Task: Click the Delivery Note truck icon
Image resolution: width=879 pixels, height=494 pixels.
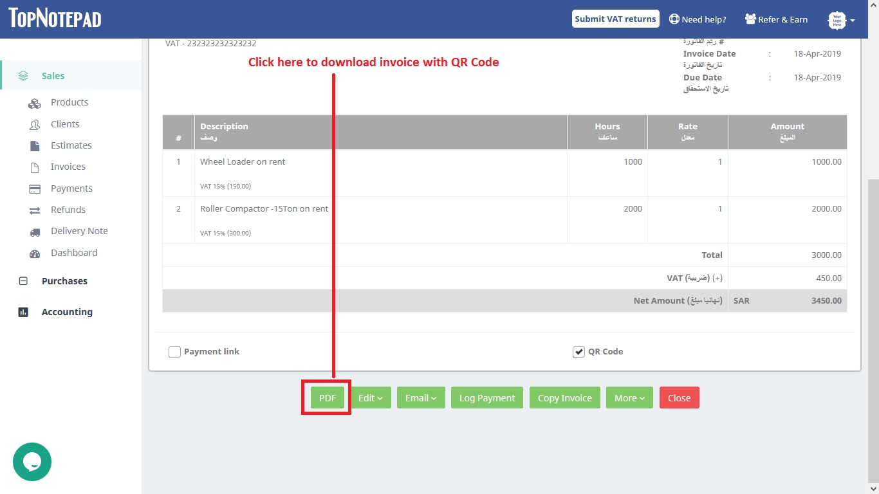Action: [x=36, y=230]
